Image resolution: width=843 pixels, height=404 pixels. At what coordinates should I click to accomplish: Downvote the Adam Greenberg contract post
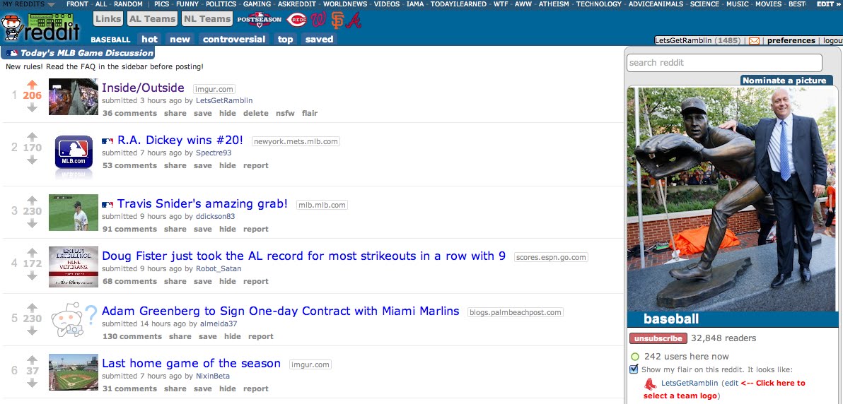click(33, 331)
